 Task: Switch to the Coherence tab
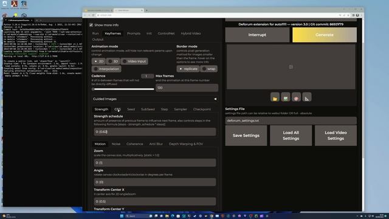pyautogui.click(x=135, y=144)
